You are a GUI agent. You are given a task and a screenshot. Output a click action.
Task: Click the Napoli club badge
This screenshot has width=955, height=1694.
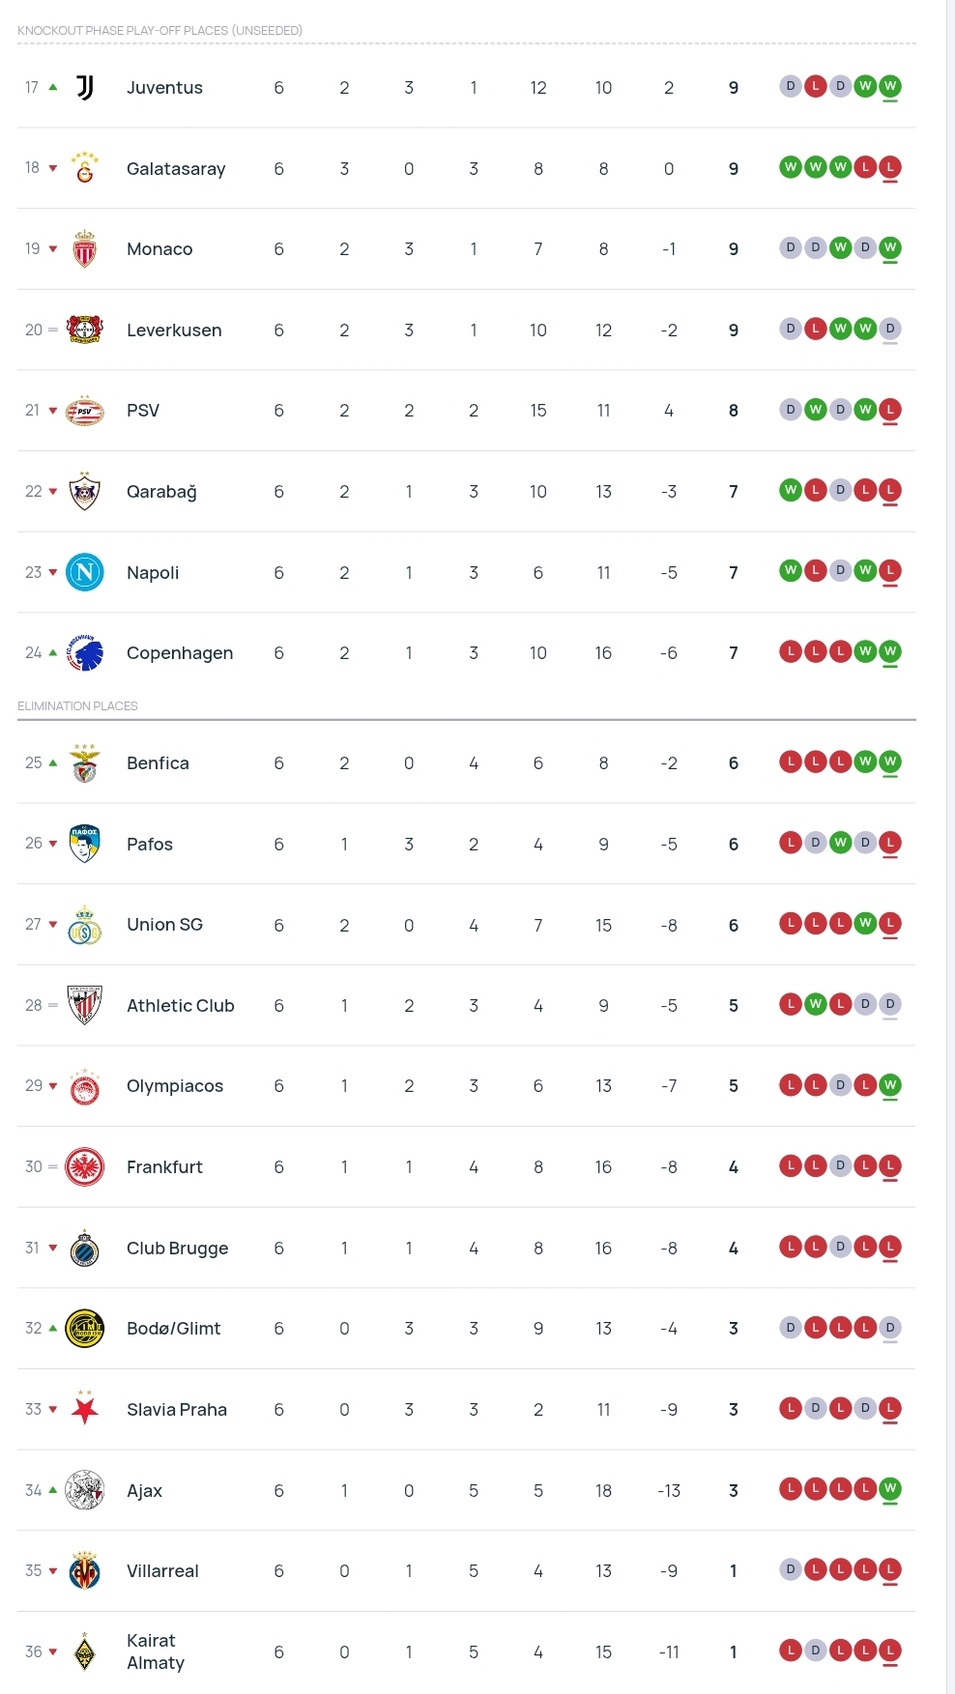click(x=85, y=572)
